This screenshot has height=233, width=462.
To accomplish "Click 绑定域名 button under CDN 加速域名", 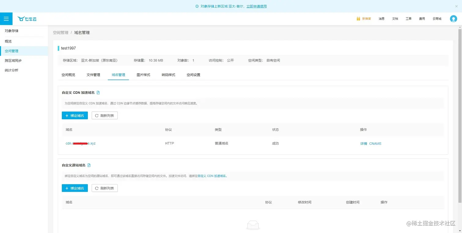I will 75,115.
